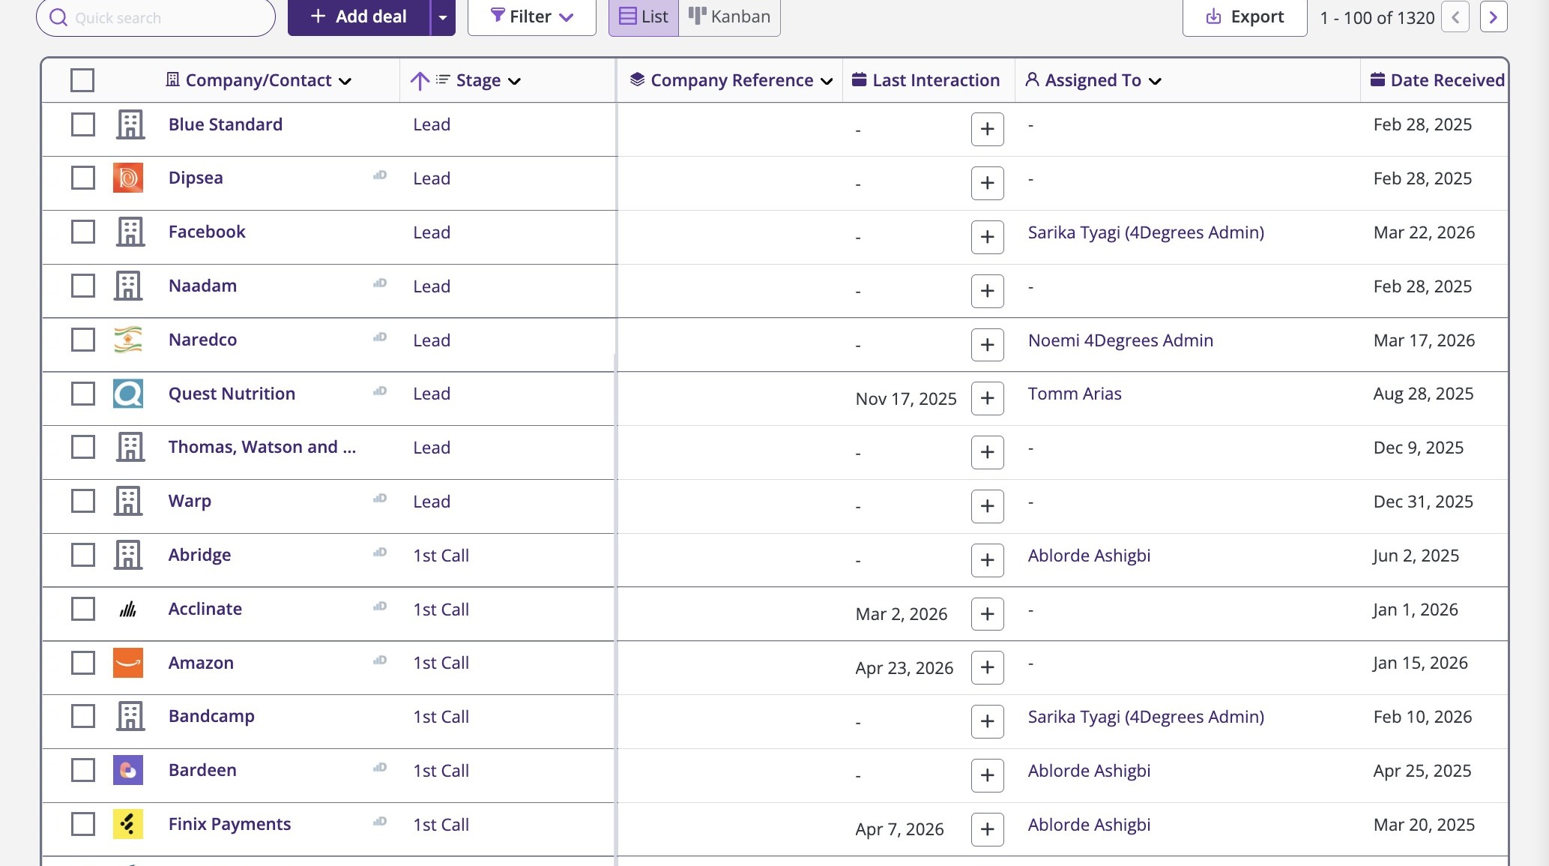
Task: Click the sort ascending arrow beside Stage
Action: click(420, 80)
